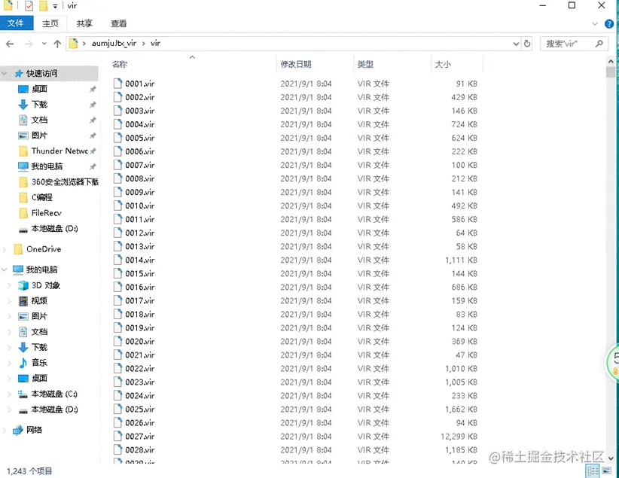Click the 0020.vir file icon
Image resolution: width=619 pixels, height=478 pixels.
tap(117, 341)
